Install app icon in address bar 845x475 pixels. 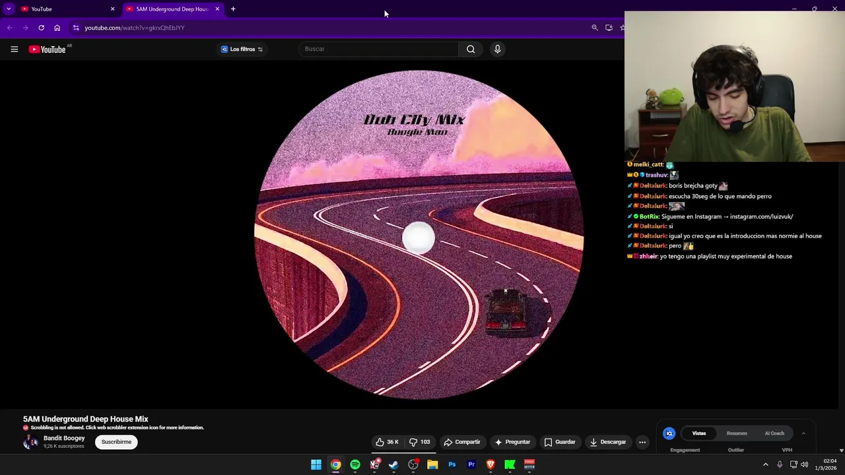(x=609, y=28)
